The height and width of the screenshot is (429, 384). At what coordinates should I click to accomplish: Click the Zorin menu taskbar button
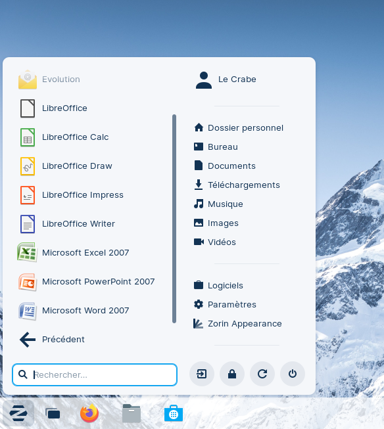pos(18,413)
